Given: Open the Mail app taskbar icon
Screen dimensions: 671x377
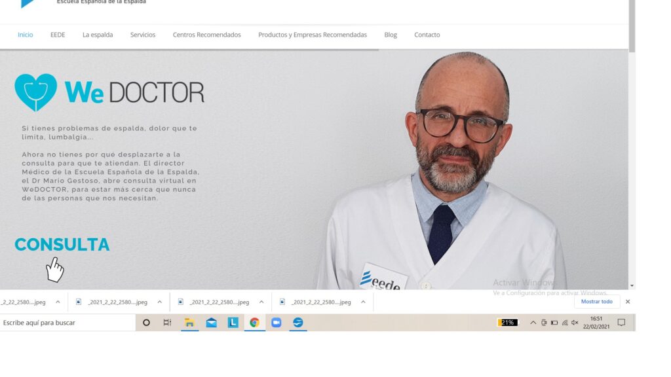Looking at the screenshot, I should pyautogui.click(x=211, y=323).
